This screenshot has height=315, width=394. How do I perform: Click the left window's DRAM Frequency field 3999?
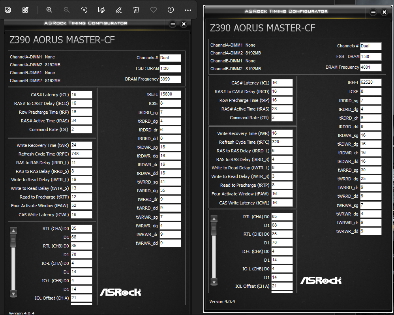[170, 79]
